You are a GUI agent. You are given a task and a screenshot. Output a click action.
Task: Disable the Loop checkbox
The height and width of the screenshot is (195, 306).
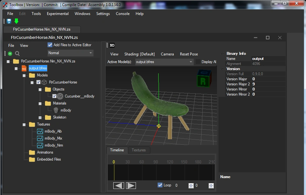(160, 185)
